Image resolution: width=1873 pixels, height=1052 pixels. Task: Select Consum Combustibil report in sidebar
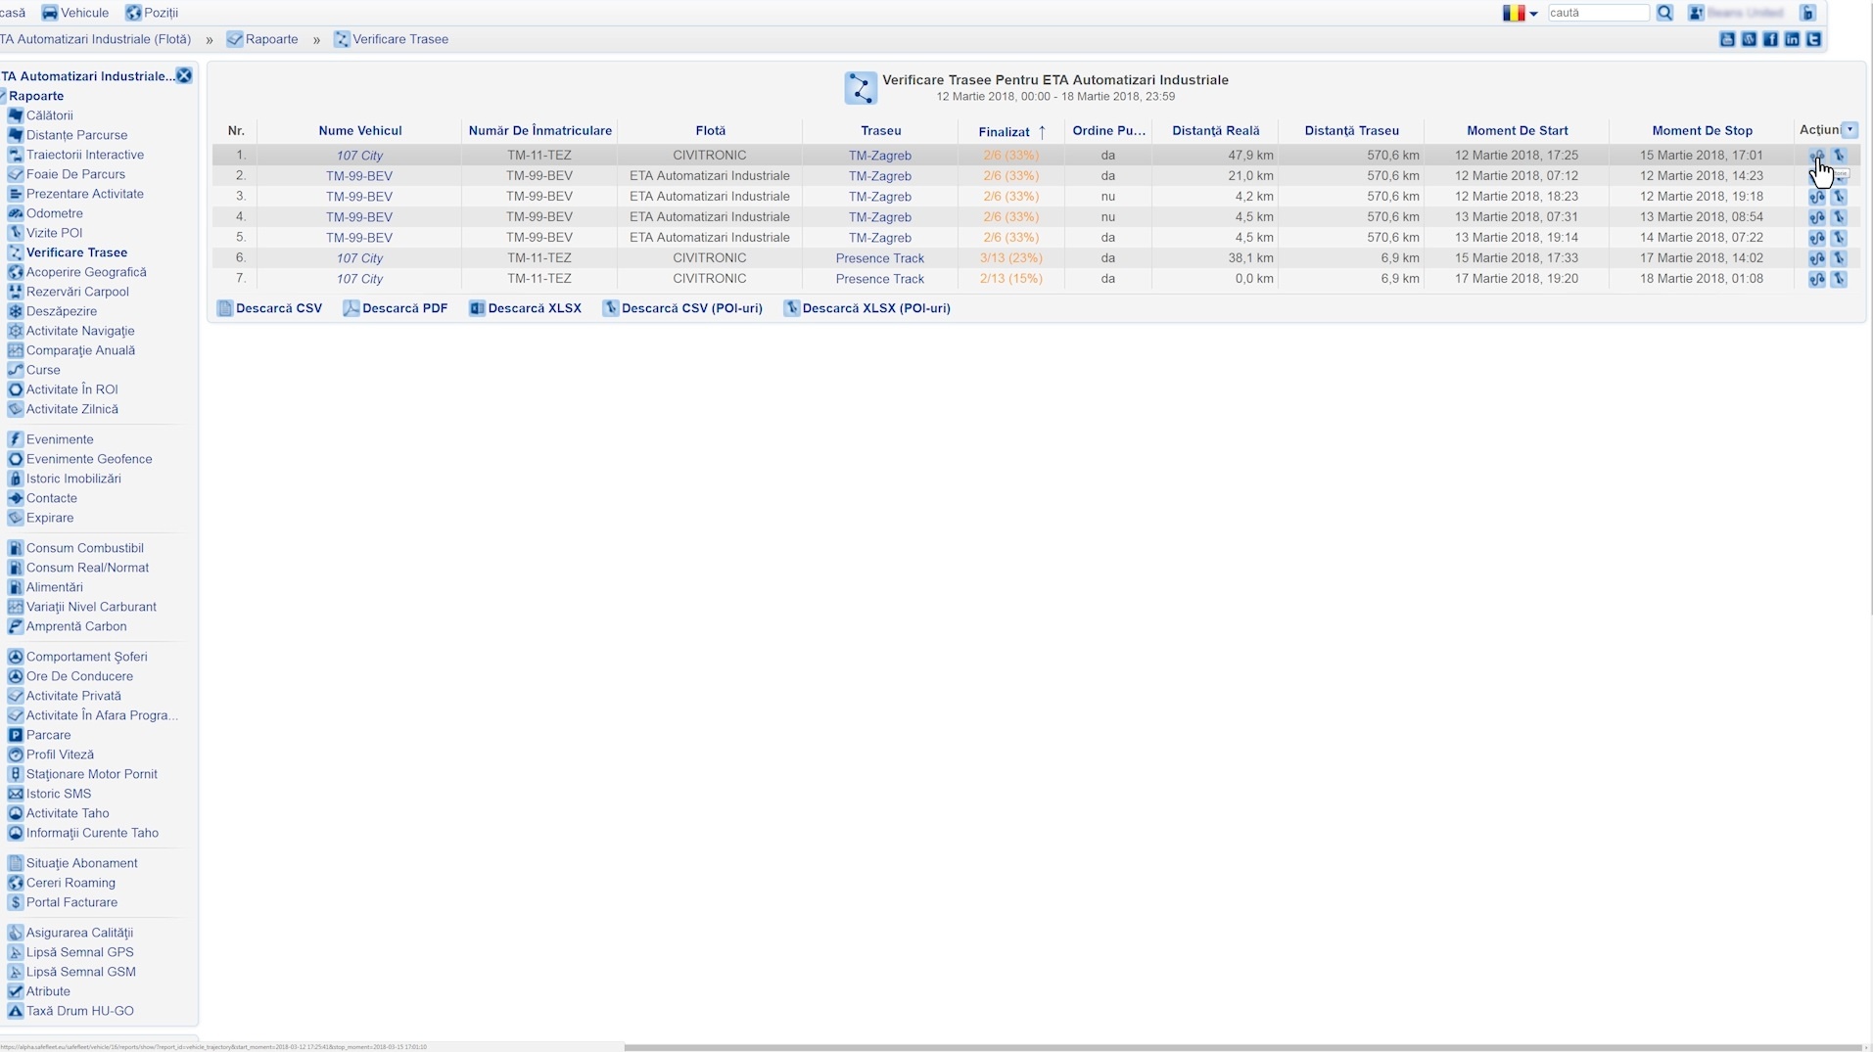click(84, 548)
